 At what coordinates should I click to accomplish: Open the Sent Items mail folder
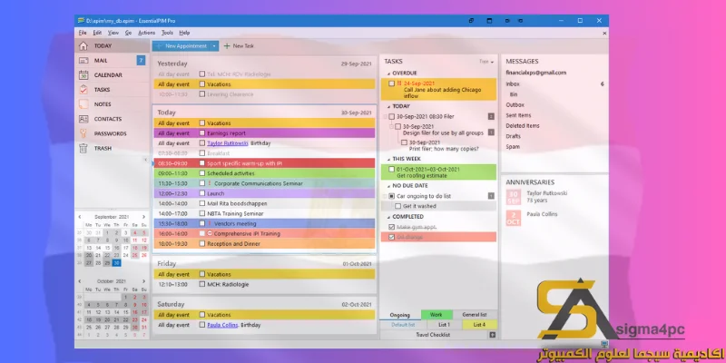[x=518, y=115]
